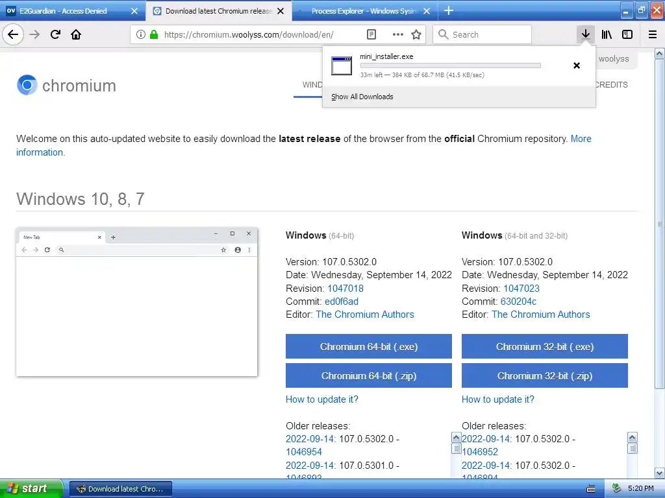The width and height of the screenshot is (665, 498).
Task: Open the More information link
Action: pos(581,139)
